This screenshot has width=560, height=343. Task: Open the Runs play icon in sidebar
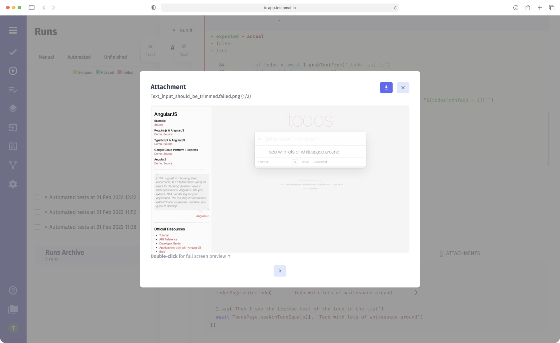[x=13, y=71]
